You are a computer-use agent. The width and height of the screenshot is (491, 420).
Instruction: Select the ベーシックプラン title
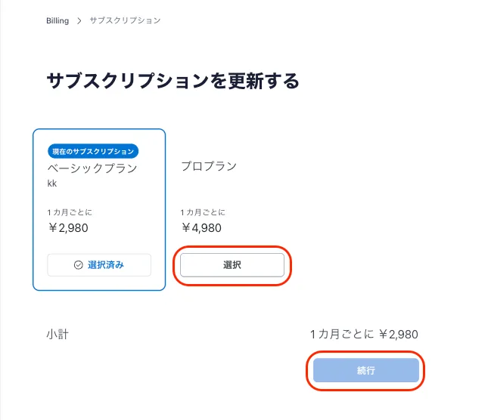tap(92, 168)
